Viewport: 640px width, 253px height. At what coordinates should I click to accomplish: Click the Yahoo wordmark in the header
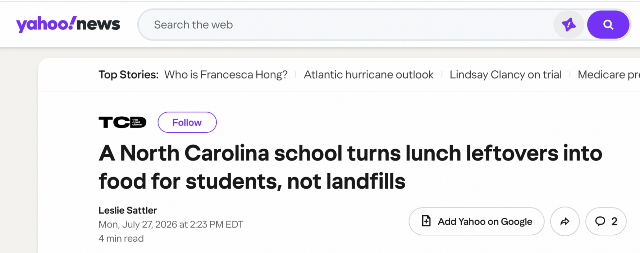pos(46,24)
